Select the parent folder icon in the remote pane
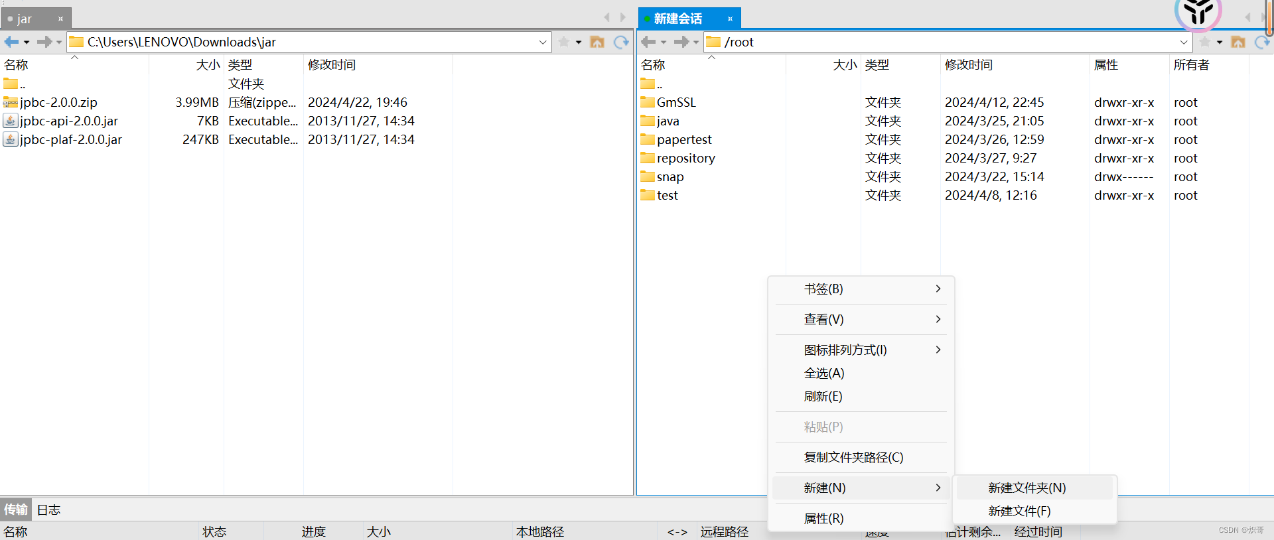1274x540 pixels. point(648,84)
